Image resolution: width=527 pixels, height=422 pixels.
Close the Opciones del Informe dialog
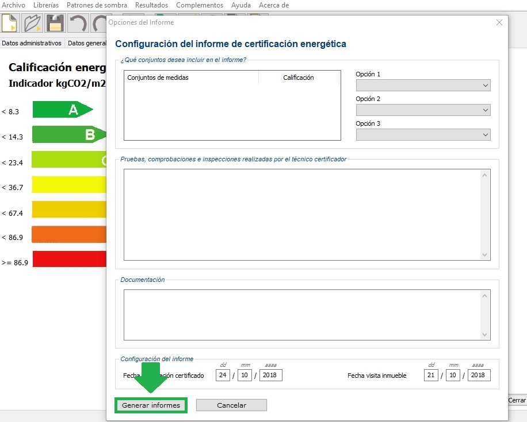[499, 22]
